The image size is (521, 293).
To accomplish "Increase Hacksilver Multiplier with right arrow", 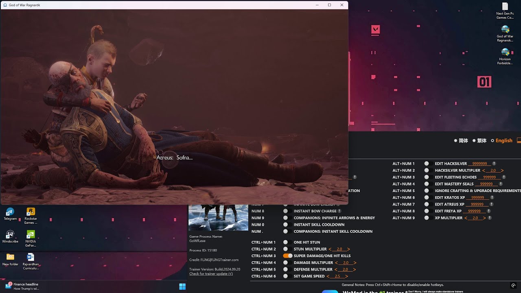I will [502, 171].
